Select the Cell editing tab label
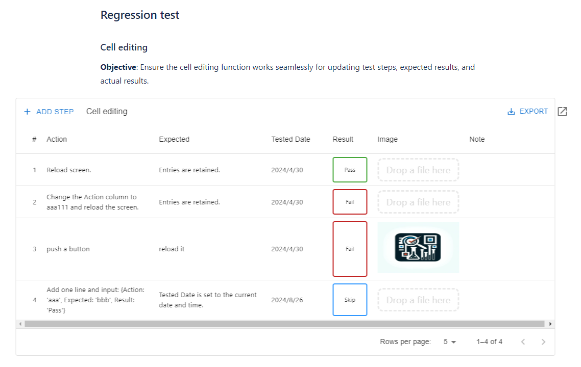 click(x=107, y=111)
